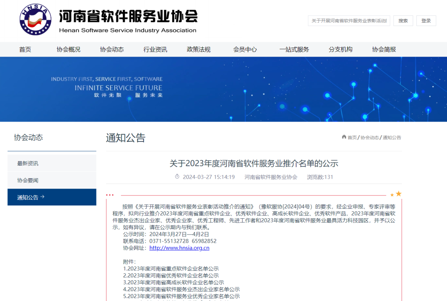Click the home icon in the breadcrumb
Viewport: 447px width, 301px height.
coord(344,137)
